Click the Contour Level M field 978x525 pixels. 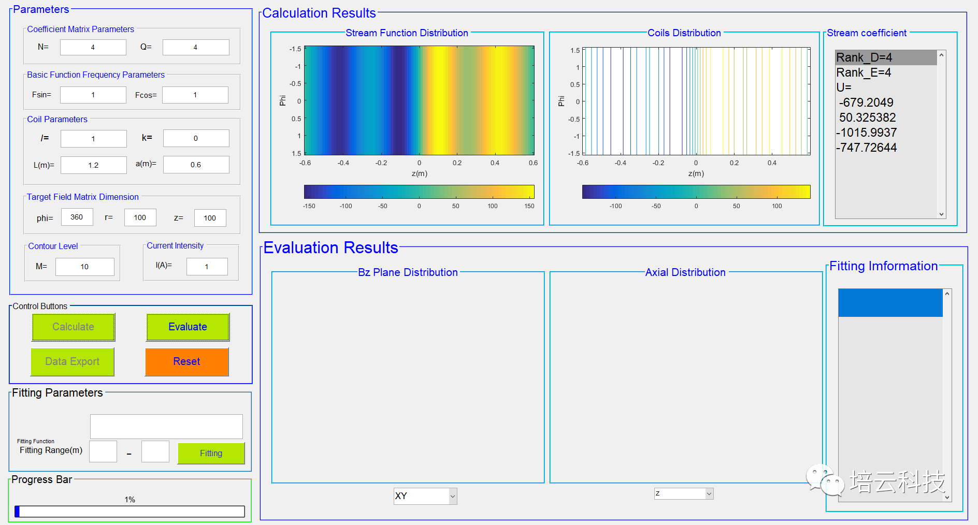[84, 267]
